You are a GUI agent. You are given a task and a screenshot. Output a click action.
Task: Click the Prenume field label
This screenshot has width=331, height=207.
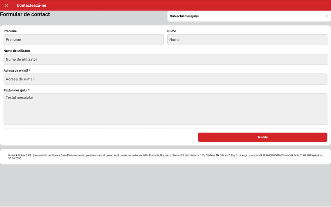10,31
